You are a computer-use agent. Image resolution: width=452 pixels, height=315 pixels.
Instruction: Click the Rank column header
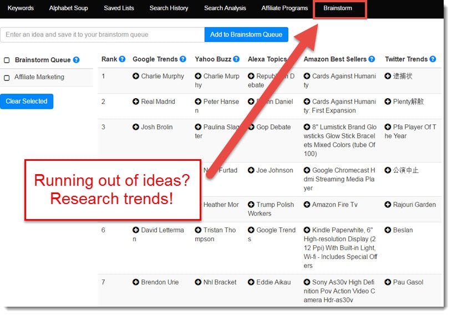pos(109,59)
